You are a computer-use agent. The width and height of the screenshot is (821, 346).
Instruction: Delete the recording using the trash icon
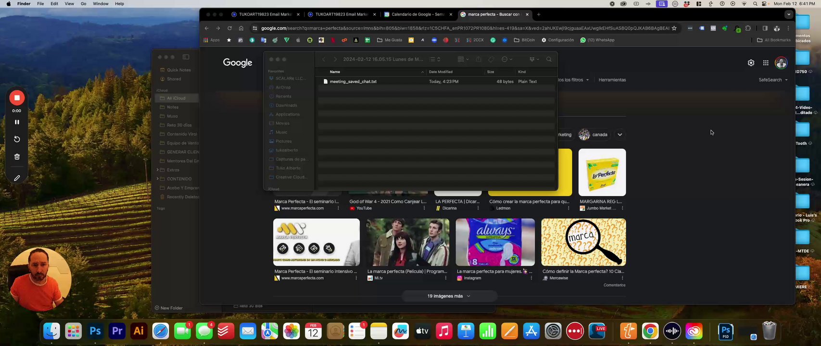(x=17, y=157)
